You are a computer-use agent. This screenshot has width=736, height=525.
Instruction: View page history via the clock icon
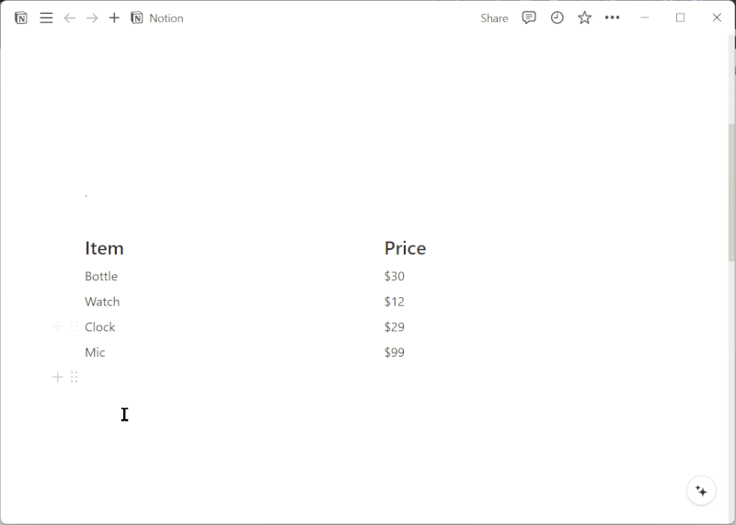click(x=557, y=17)
